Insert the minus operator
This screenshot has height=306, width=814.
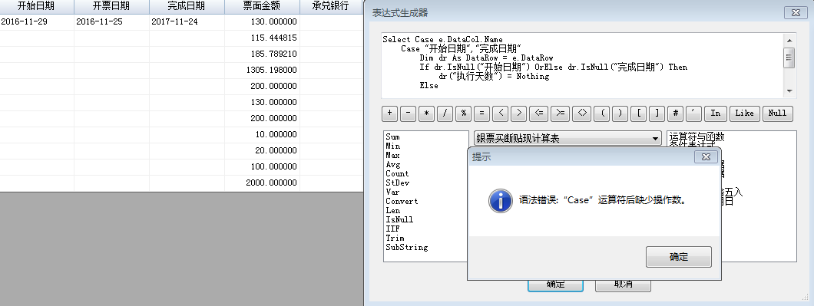click(x=408, y=113)
